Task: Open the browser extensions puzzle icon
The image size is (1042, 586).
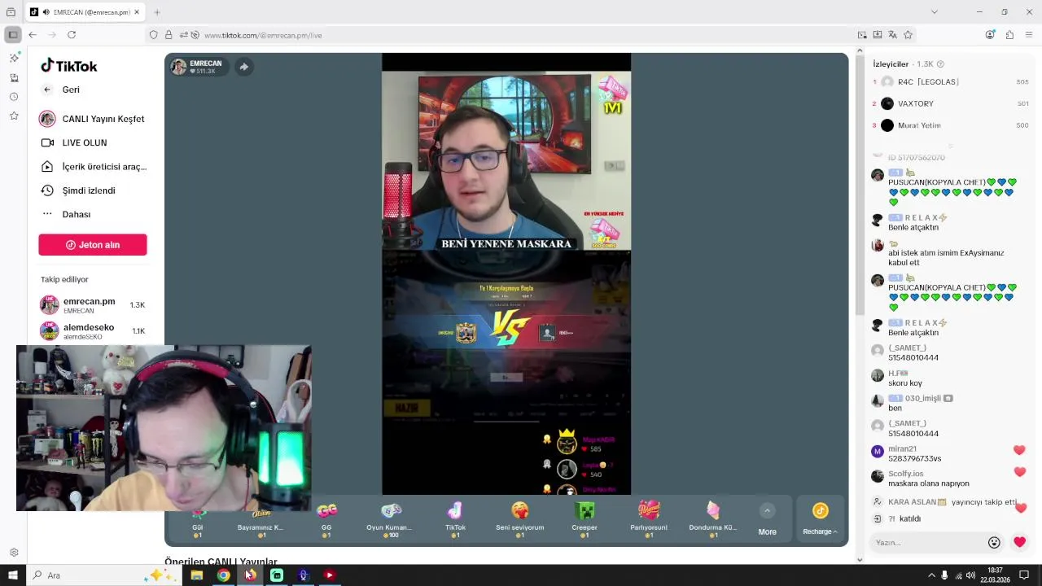Action: coord(1009,35)
